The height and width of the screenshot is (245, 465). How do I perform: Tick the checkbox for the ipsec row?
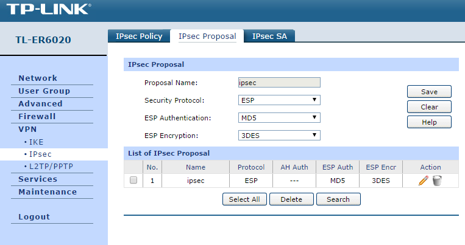pyautogui.click(x=133, y=180)
